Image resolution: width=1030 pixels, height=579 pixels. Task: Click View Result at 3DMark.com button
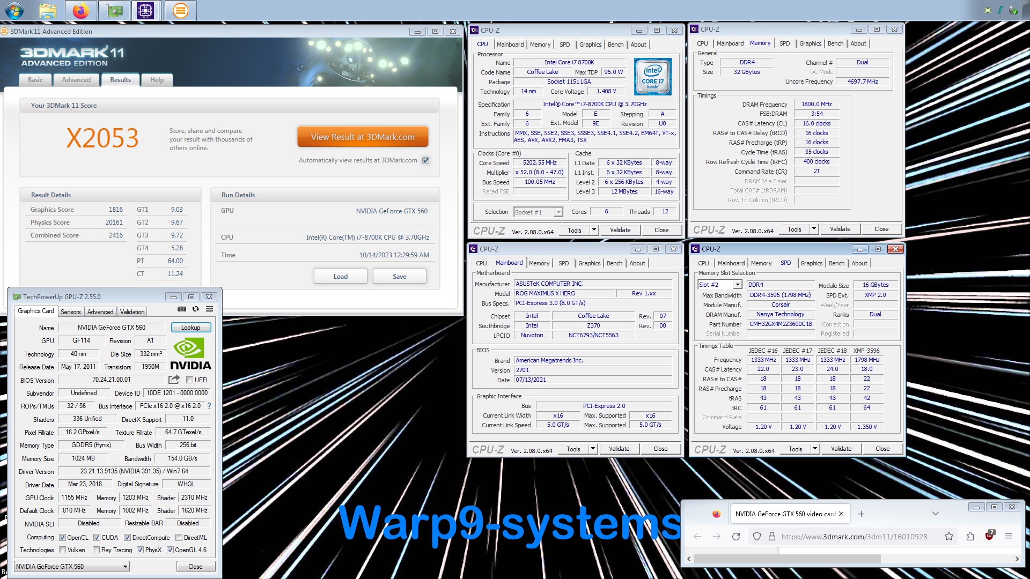(x=363, y=137)
